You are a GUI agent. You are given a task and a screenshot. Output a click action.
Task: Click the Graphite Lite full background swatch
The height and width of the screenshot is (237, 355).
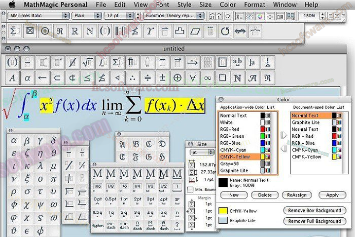(x=223, y=220)
